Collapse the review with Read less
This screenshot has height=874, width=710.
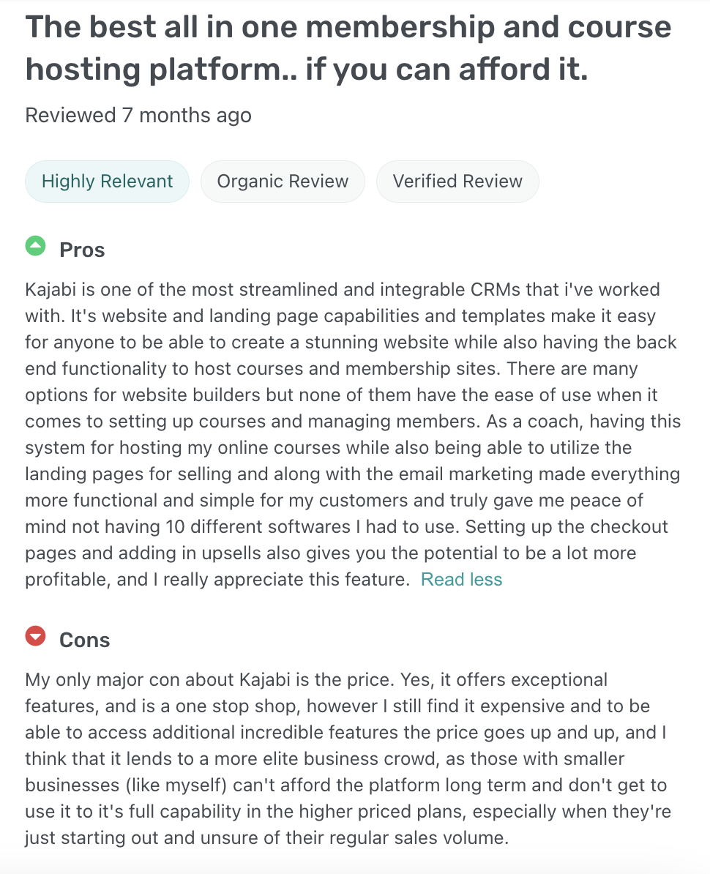(461, 580)
